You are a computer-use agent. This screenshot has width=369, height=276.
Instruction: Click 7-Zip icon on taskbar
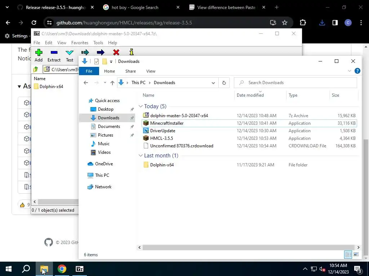[x=80, y=269]
